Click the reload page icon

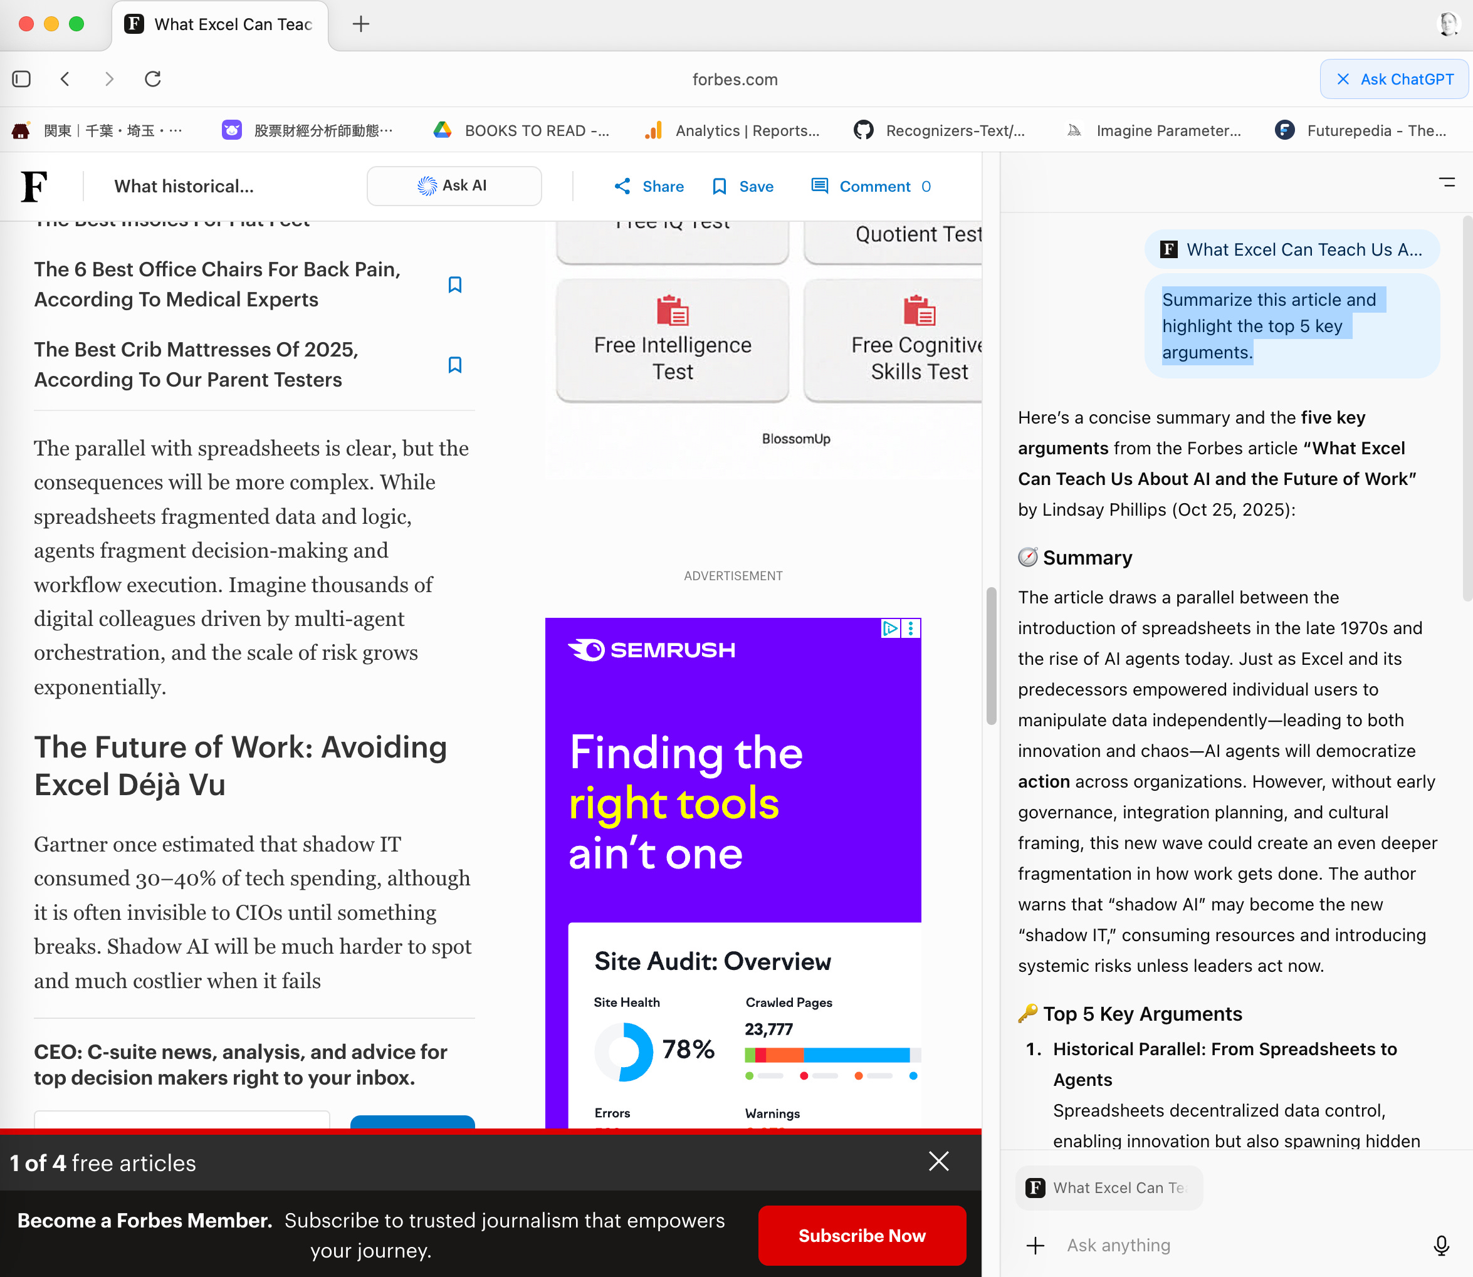tap(152, 79)
